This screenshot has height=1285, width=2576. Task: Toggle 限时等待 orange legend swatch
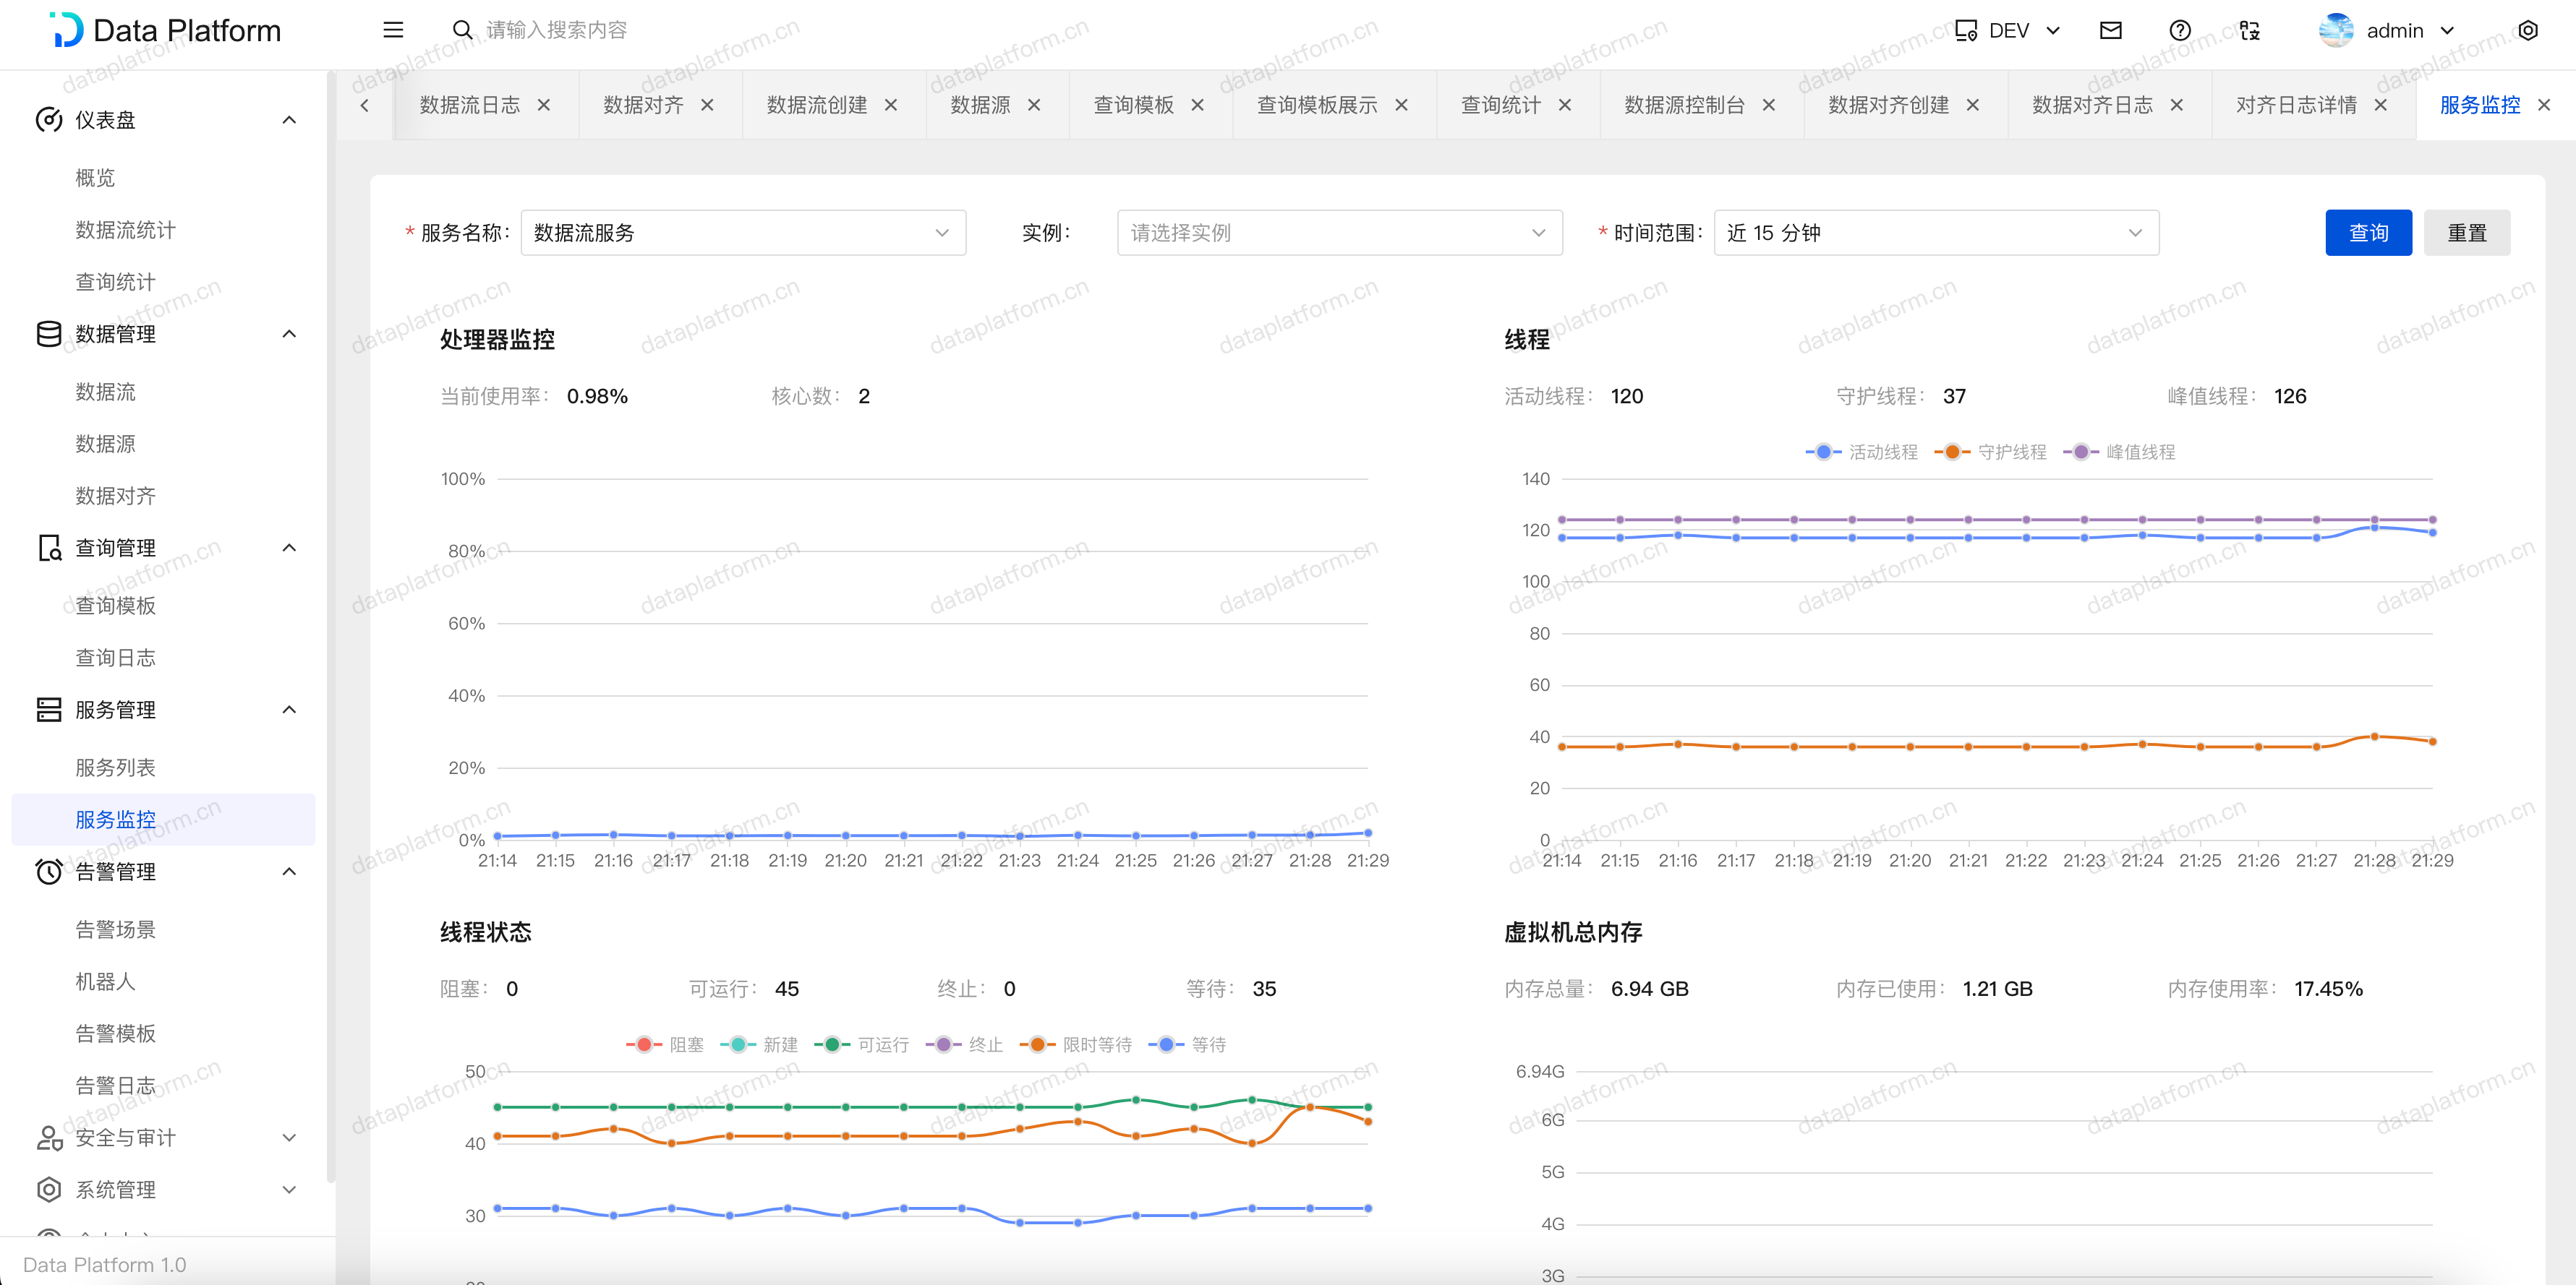pos(1037,1044)
